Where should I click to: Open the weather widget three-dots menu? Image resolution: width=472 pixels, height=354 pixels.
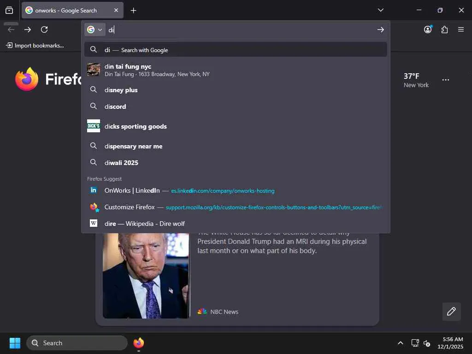(446, 80)
